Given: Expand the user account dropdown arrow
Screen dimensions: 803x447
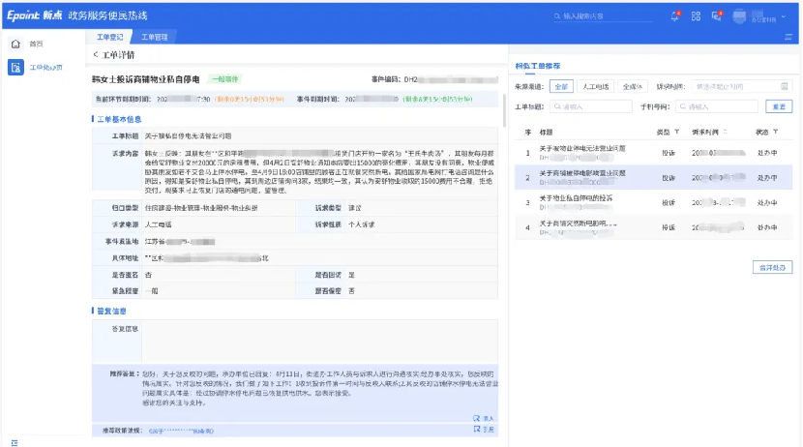Looking at the screenshot, I should point(784,16).
